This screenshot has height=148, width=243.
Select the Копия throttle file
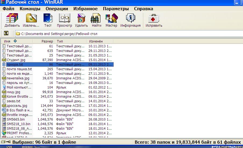pos(20,97)
